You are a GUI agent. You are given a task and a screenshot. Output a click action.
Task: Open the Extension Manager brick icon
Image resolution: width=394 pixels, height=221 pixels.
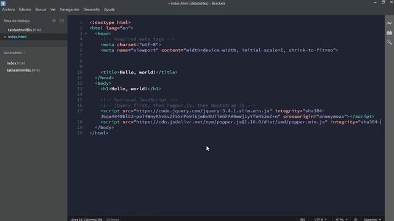click(389, 33)
